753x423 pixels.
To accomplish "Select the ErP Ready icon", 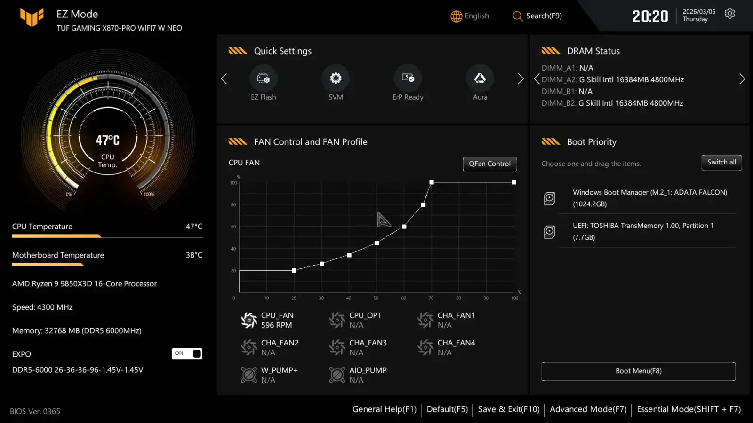I will pos(408,78).
